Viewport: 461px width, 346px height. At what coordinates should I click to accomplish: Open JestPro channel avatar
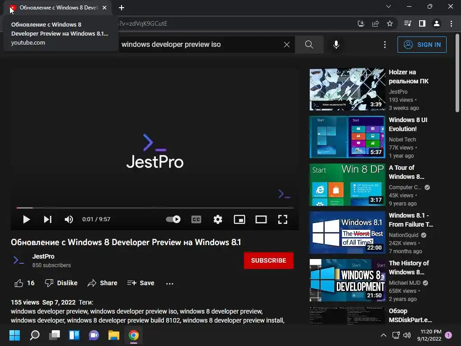pos(19,260)
